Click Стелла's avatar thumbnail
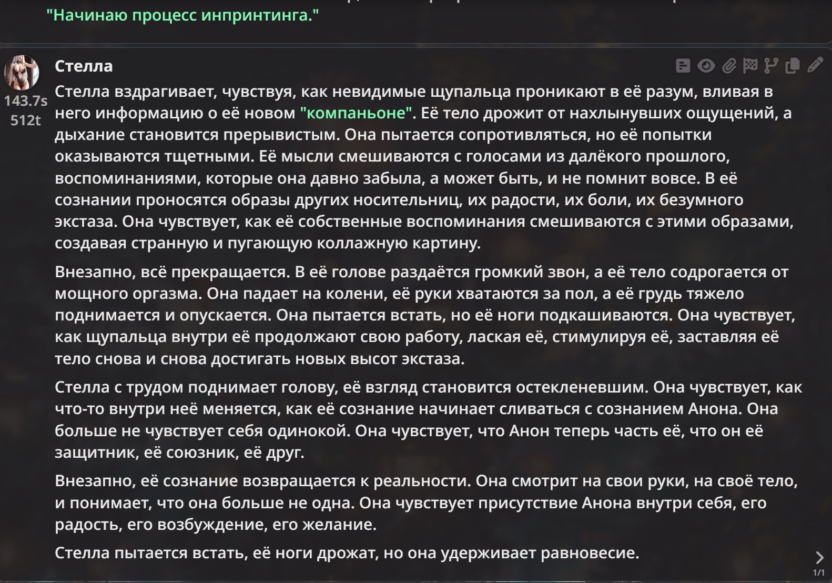The height and width of the screenshot is (583, 832). (22, 73)
